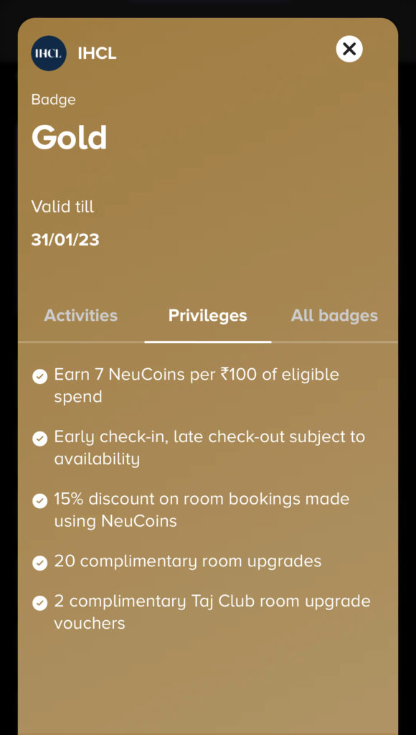Screen dimensions: 416x735
Task: Open the All badges tab
Action: click(334, 314)
